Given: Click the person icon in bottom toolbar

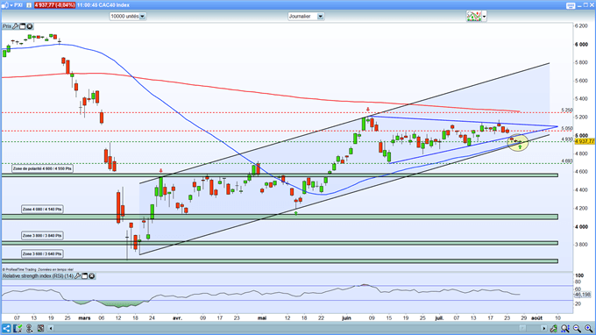Looking at the screenshot, I should [29, 328].
